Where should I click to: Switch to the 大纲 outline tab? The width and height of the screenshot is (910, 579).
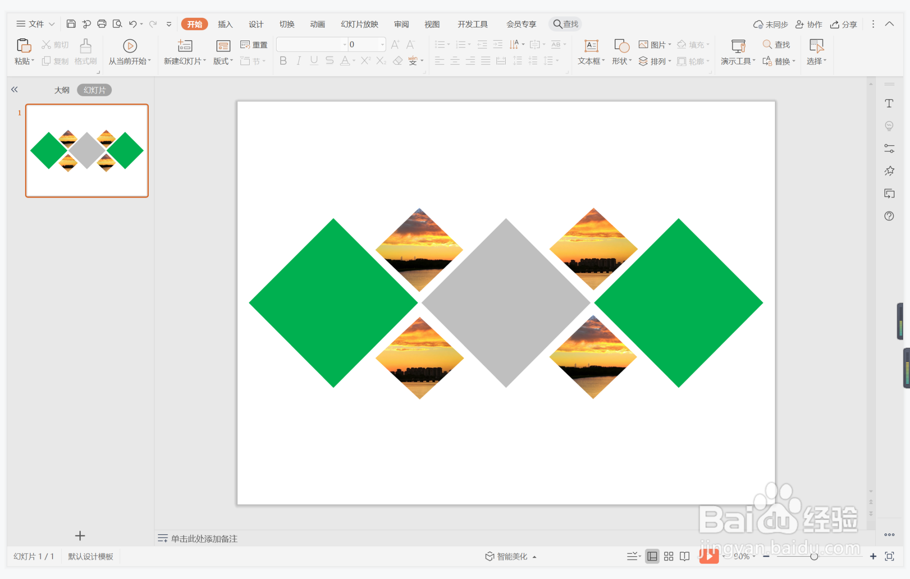point(62,90)
